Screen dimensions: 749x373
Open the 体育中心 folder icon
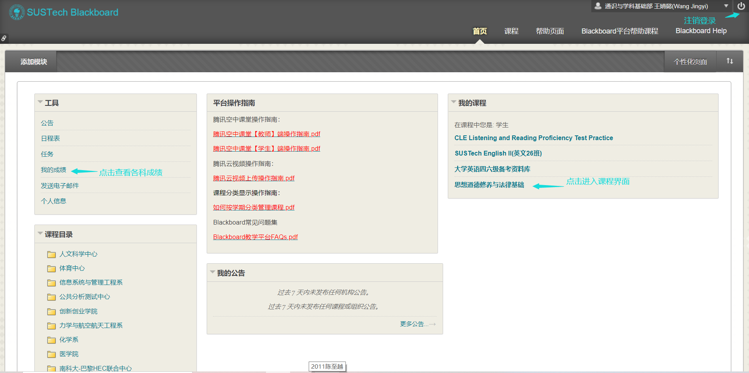point(51,269)
